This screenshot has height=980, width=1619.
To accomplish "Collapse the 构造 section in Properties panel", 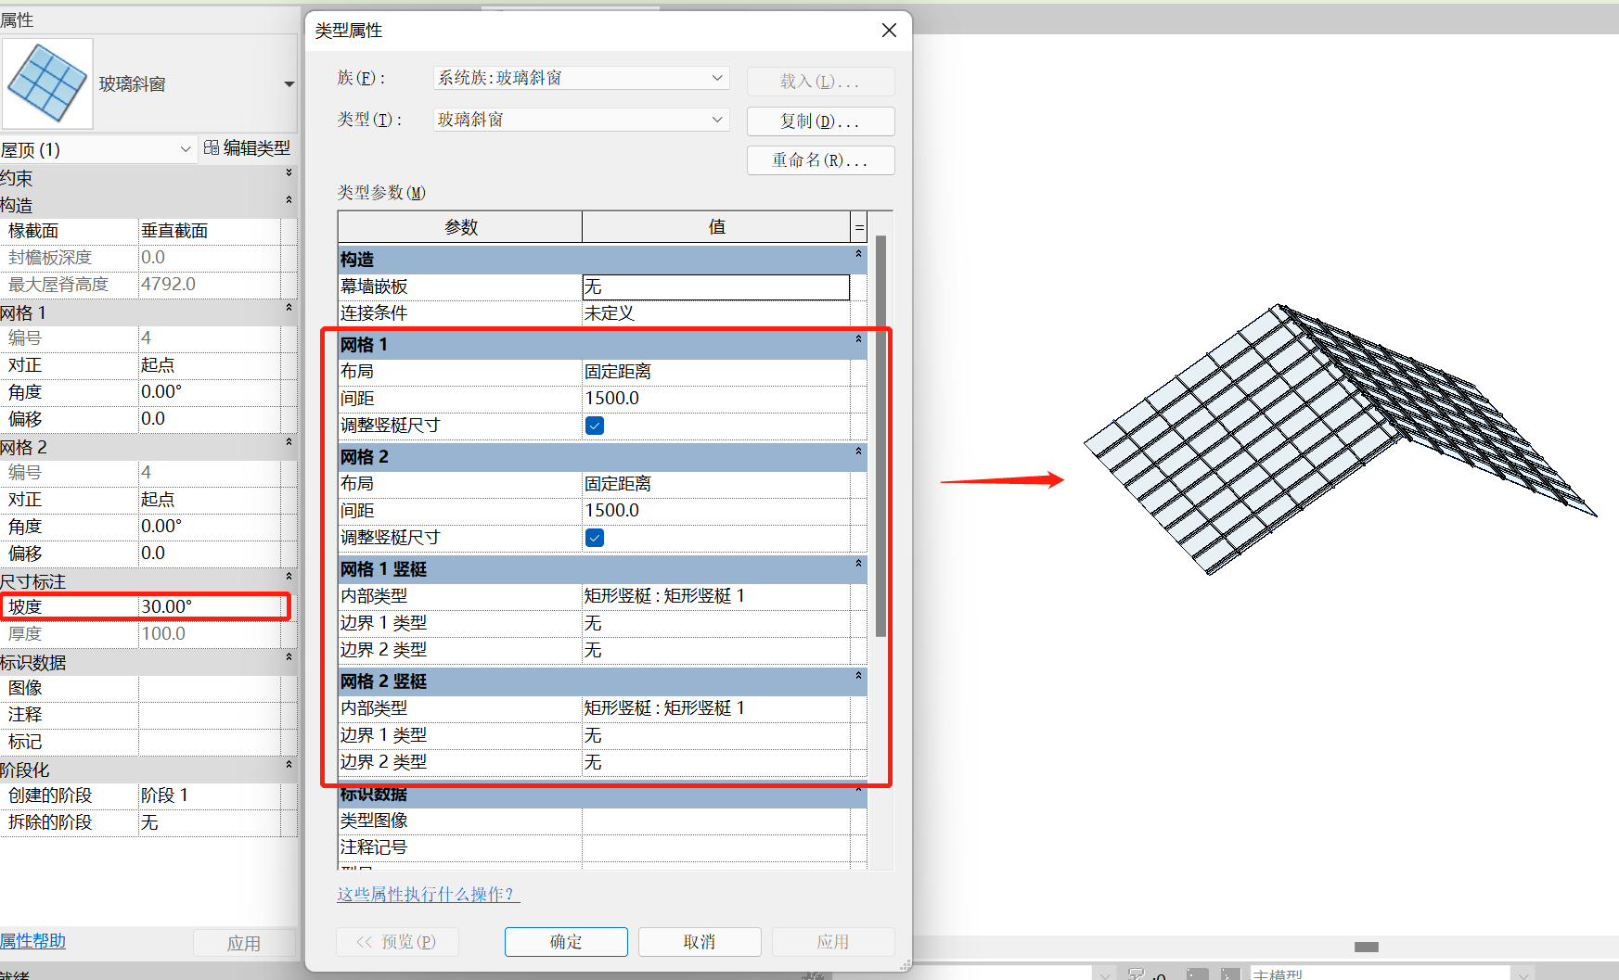I will coord(289,200).
